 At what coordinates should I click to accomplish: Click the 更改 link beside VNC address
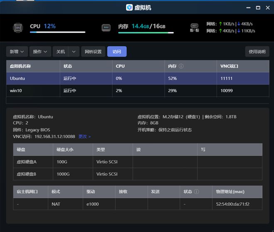[x=84, y=137]
